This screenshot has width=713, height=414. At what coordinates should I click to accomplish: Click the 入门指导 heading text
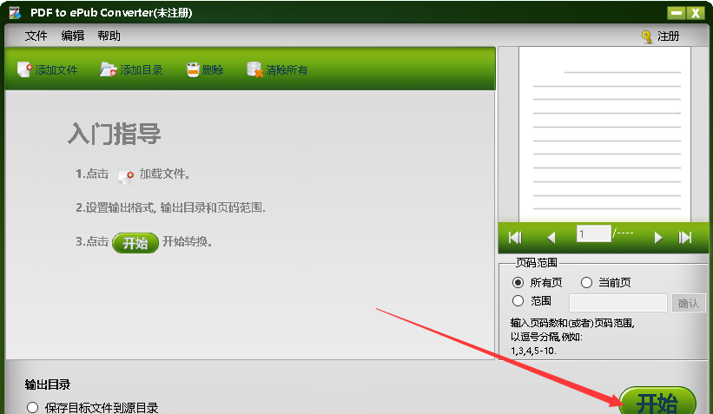tap(114, 134)
